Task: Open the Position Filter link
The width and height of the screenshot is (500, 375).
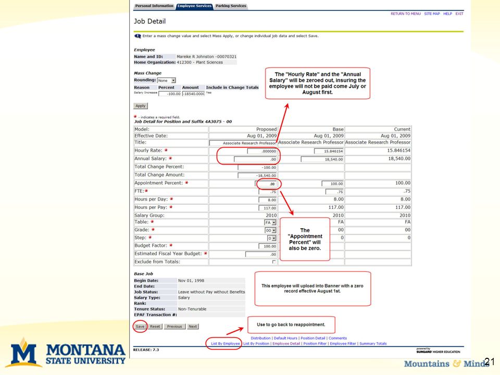Action: click(315, 343)
